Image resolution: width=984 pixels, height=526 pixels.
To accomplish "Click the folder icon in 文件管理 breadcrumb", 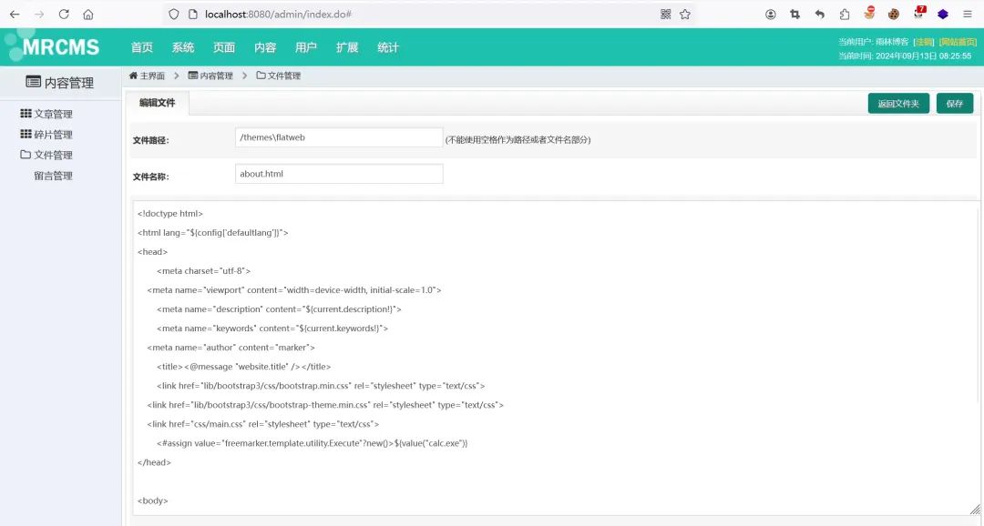I will coord(261,76).
